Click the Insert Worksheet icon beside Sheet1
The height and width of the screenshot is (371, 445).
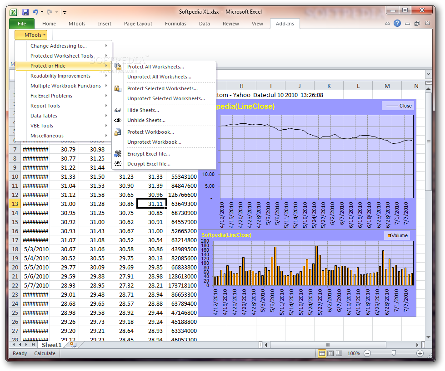pos(73,345)
